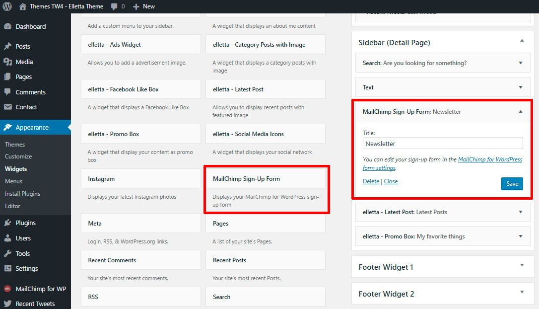Expand elletta Latest Post widget settings
Viewport: 539px width, 309px height.
point(521,212)
